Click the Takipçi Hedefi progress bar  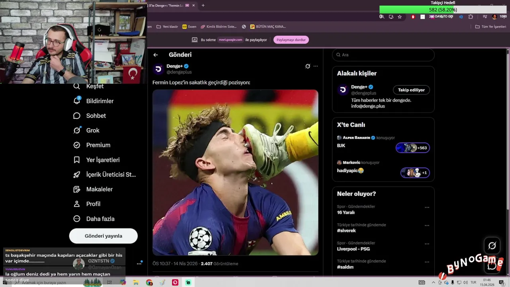click(443, 10)
